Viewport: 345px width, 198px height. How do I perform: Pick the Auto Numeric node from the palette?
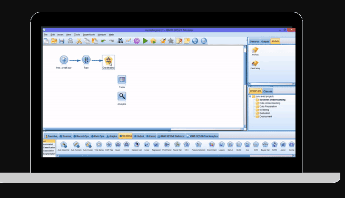tap(76, 146)
